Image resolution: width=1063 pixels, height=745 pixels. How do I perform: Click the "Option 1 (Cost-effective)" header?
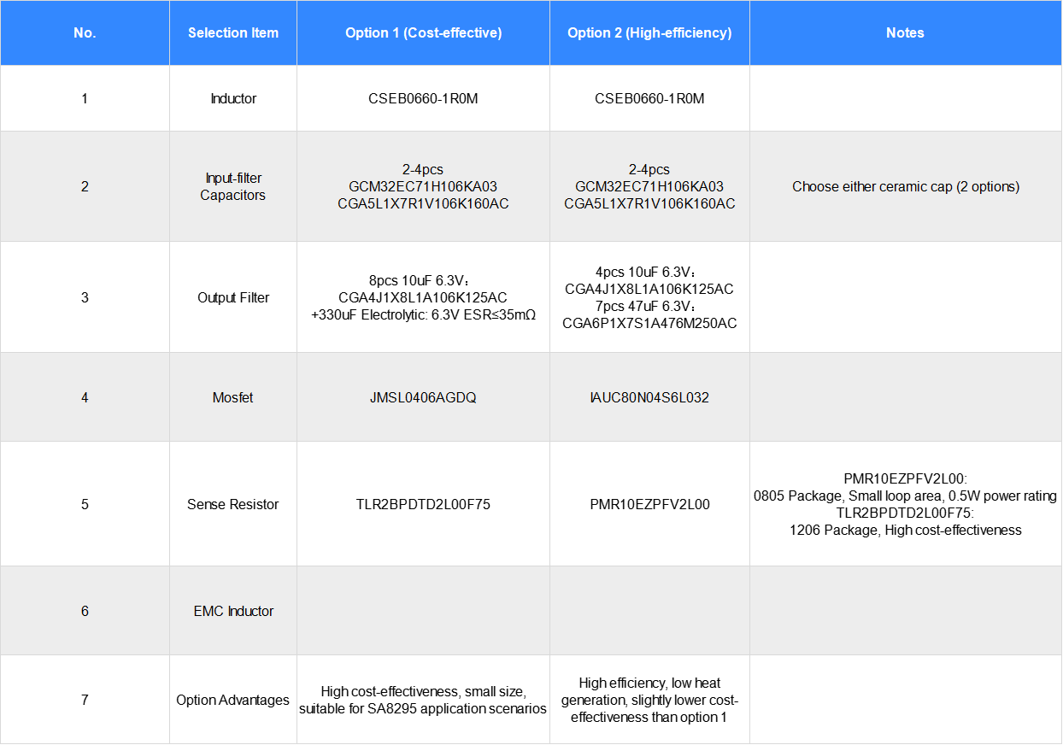[423, 33]
